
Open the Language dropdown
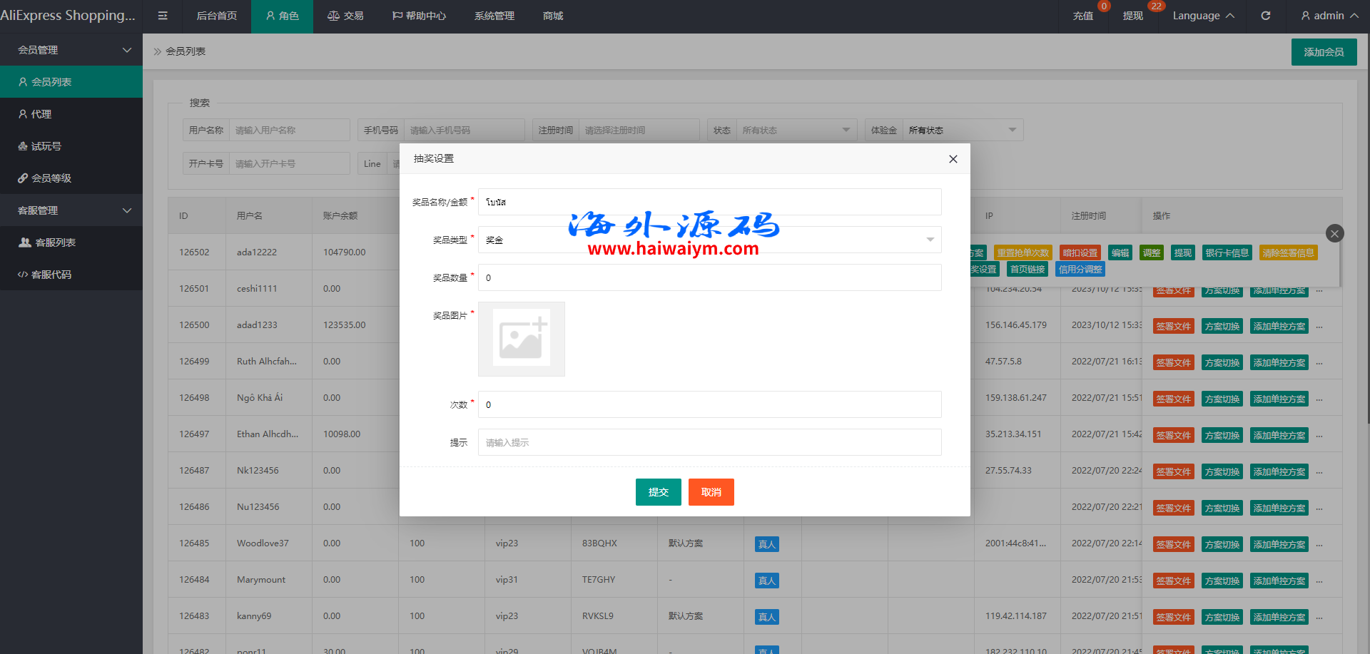tap(1203, 16)
